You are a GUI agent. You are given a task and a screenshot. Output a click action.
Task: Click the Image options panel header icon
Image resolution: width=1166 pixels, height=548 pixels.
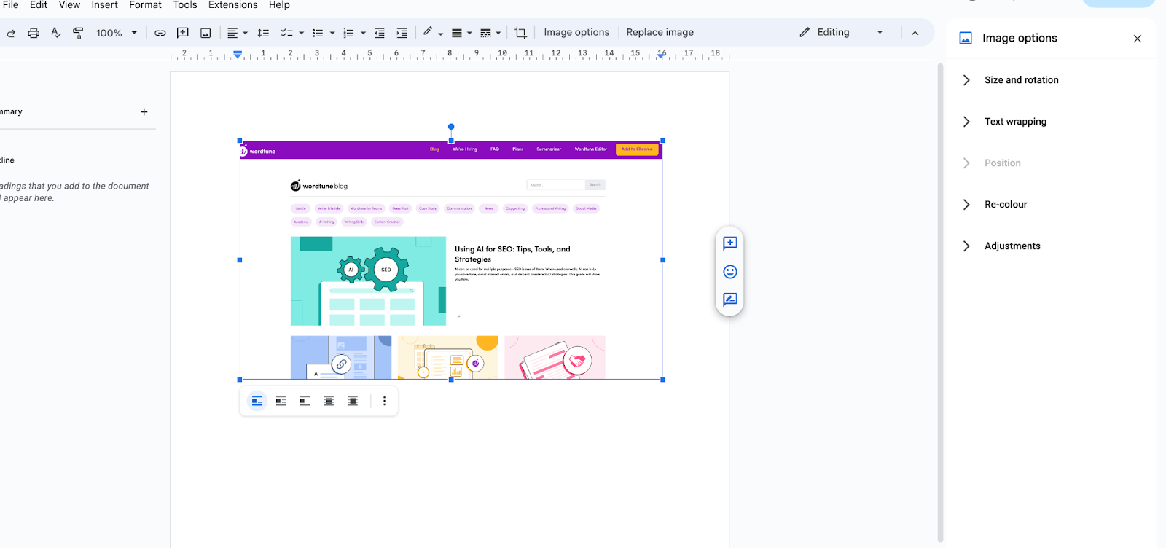pos(966,39)
